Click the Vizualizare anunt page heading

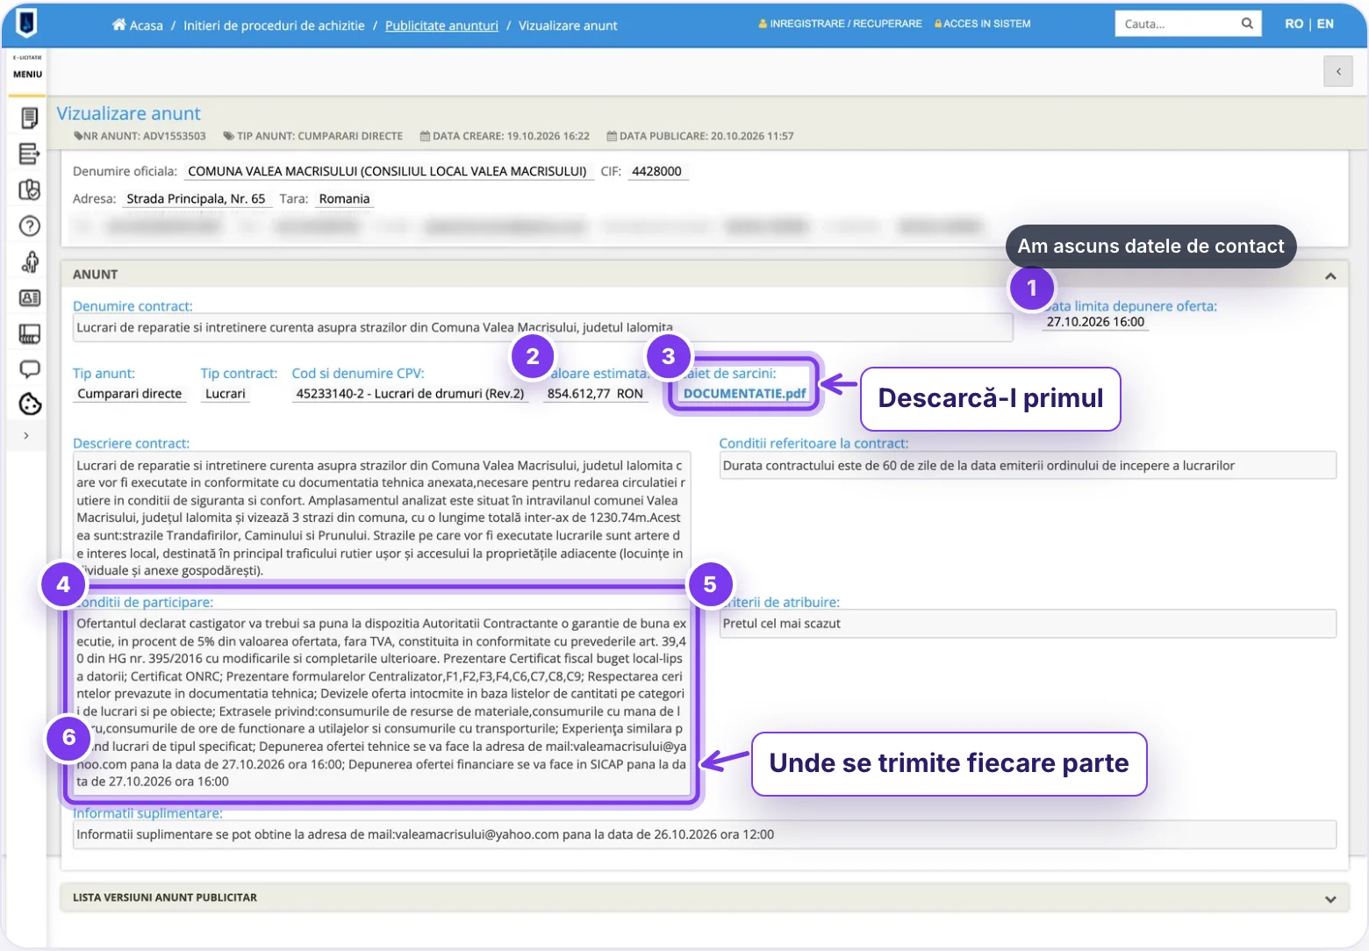click(129, 114)
